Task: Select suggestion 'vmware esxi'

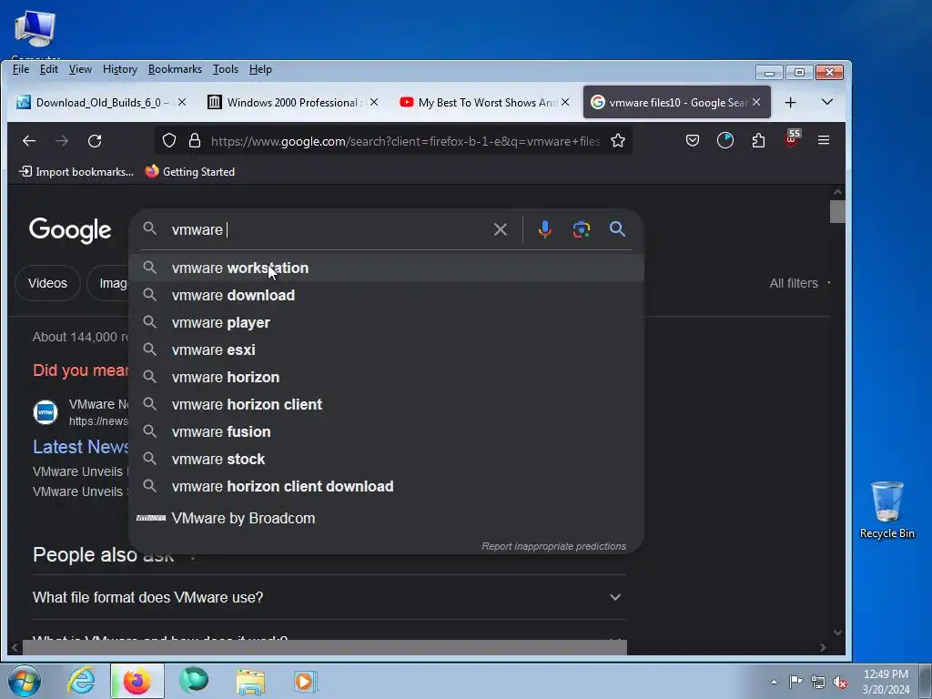Action: (x=386, y=350)
